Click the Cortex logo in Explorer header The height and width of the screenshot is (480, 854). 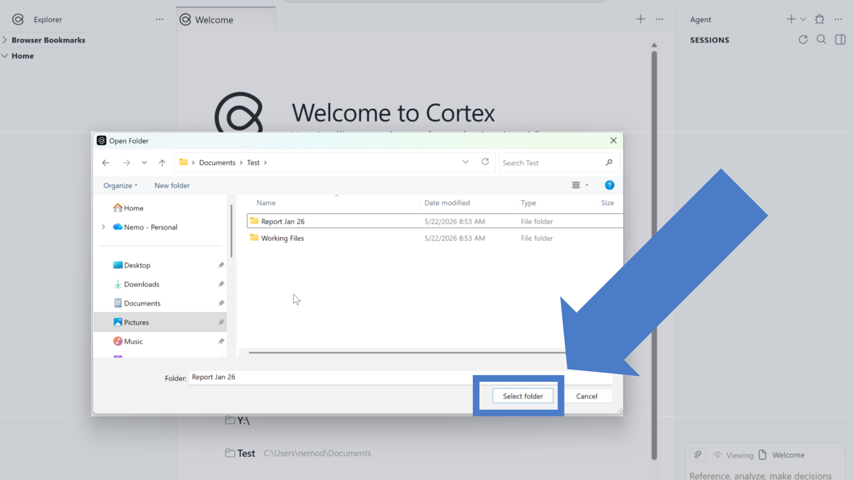click(x=18, y=20)
